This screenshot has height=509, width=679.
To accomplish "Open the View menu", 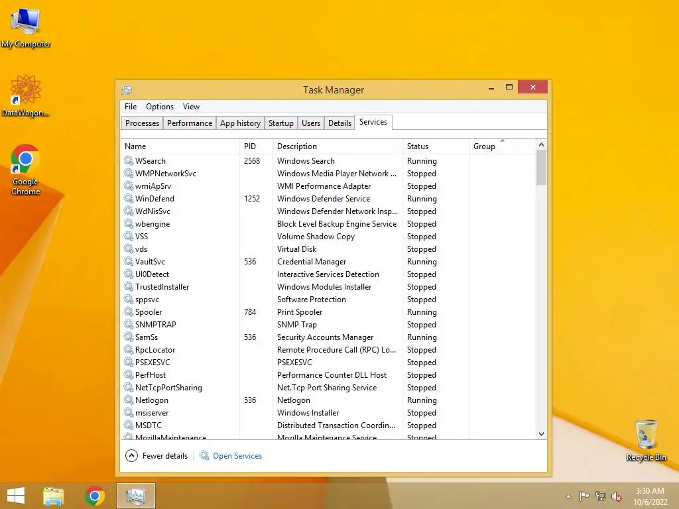I will pos(191,107).
